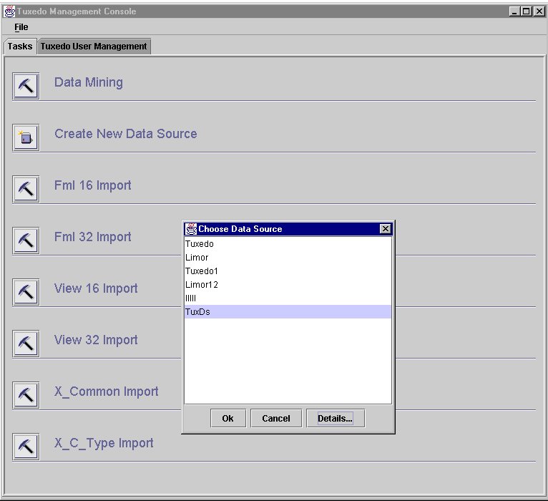548x501 pixels.
Task: Maximize the Tuxedo Management Console window
Action: [x=527, y=11]
